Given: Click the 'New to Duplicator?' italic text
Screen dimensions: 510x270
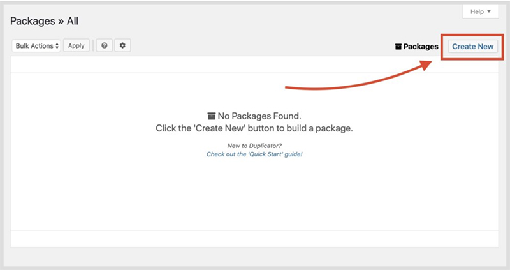Looking at the screenshot, I should click(x=254, y=146).
